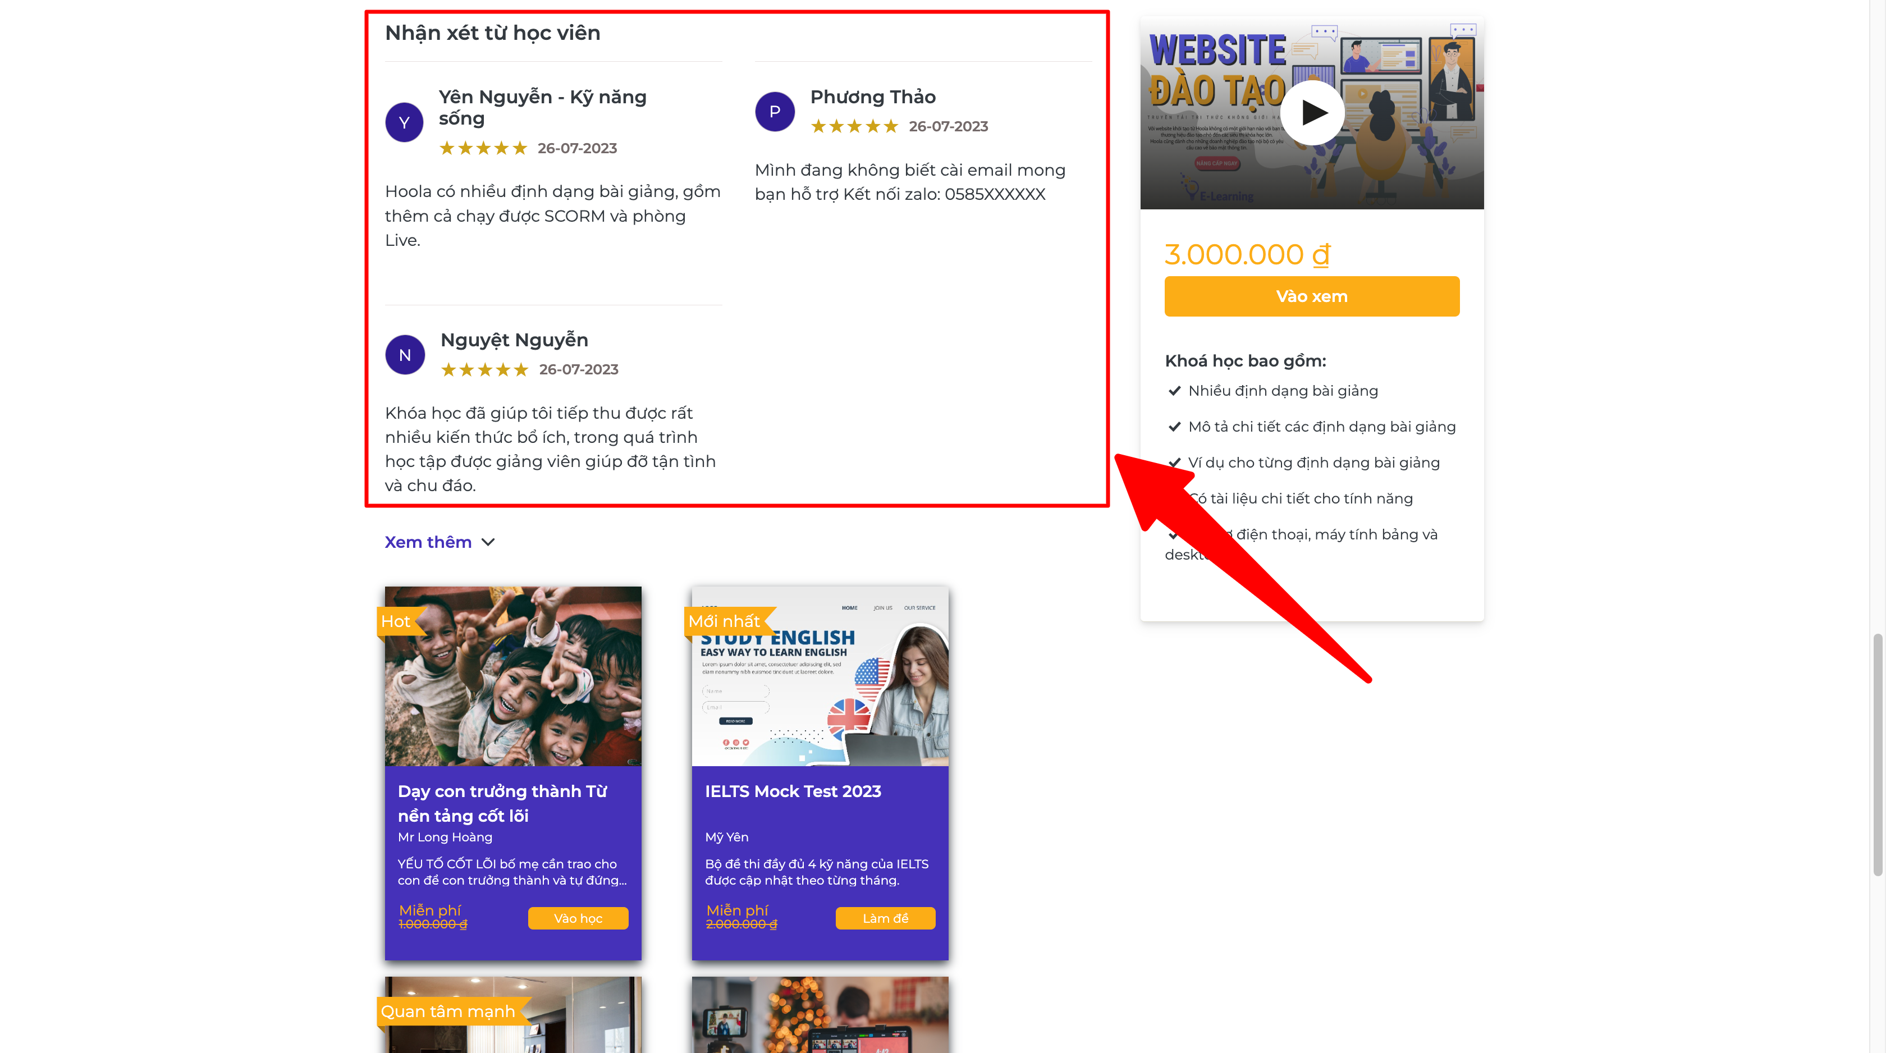This screenshot has height=1053, width=1886.
Task: Open the IELTS Mock Test 2023 title link
Action: pyautogui.click(x=793, y=791)
